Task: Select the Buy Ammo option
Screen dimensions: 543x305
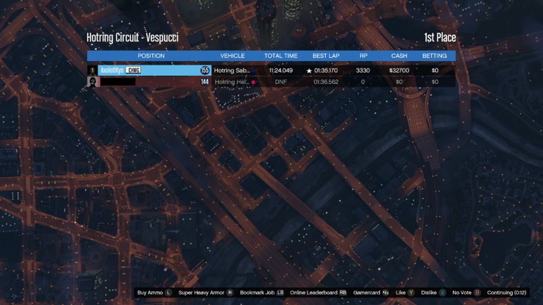Action: [x=150, y=293]
